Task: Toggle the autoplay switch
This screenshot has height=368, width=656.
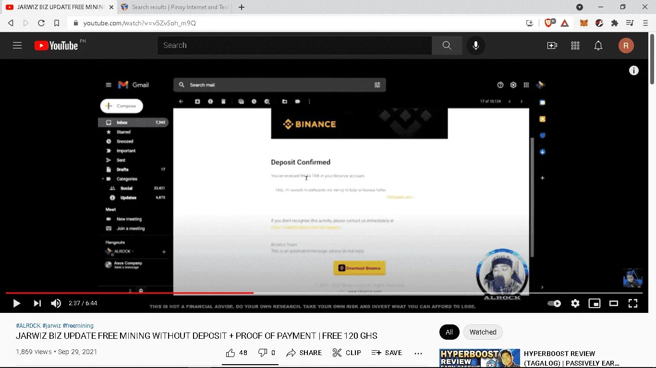Action: coord(554,303)
